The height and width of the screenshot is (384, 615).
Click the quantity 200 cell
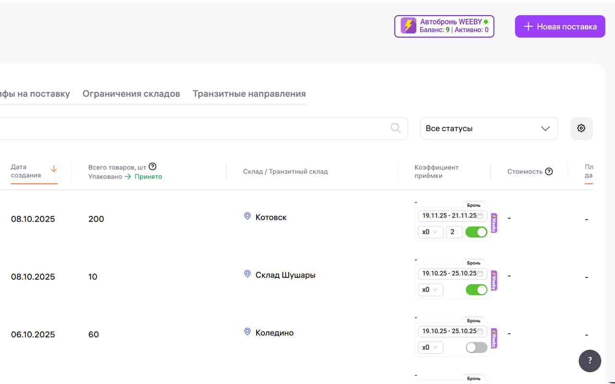96,219
